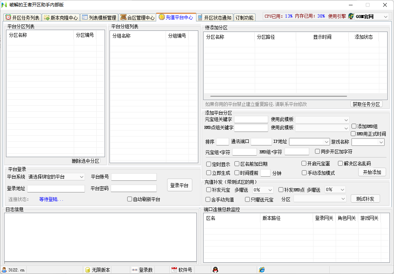Click the glasses icon beside 登录数
Image resolution: width=394 pixels, height=274 pixels.
coord(135,270)
